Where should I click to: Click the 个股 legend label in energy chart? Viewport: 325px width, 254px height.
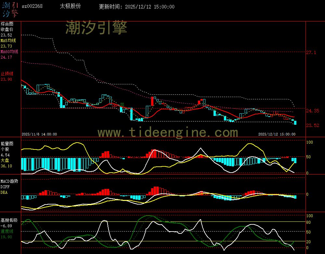[5, 149]
